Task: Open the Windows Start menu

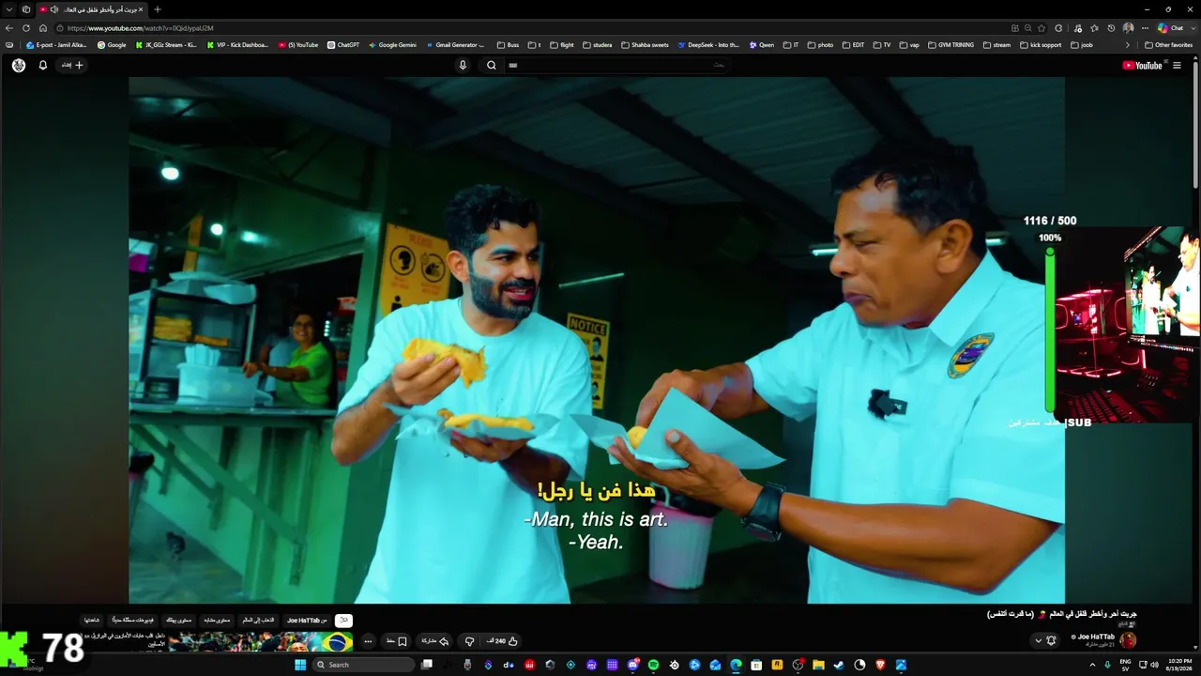Action: click(300, 665)
